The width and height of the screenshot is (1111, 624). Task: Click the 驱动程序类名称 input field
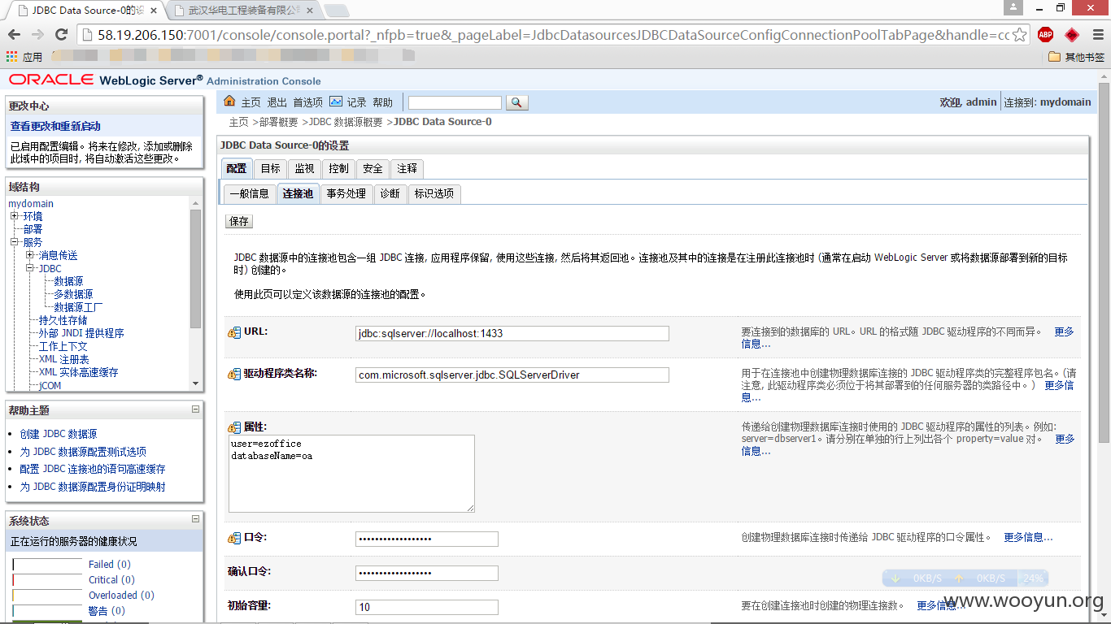[x=512, y=375]
